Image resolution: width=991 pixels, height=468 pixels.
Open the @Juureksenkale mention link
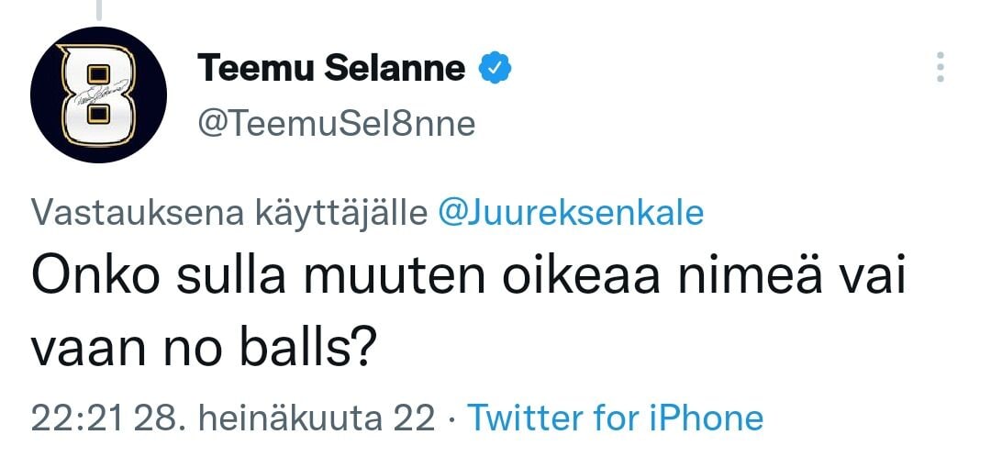(x=571, y=213)
